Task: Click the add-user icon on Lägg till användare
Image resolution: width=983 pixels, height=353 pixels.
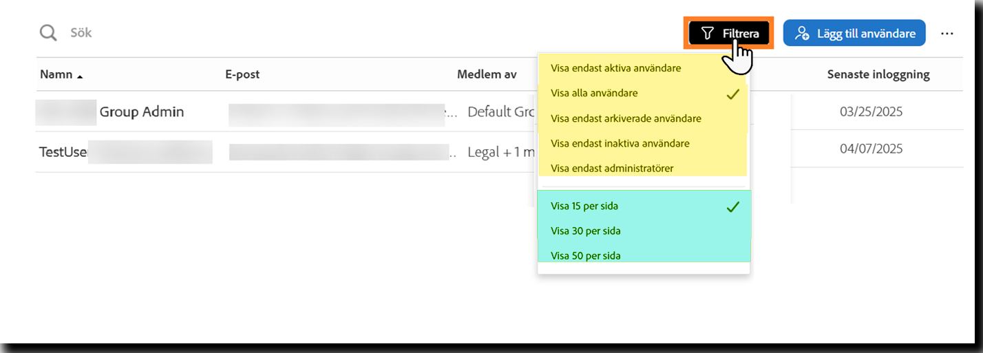Action: coord(802,33)
